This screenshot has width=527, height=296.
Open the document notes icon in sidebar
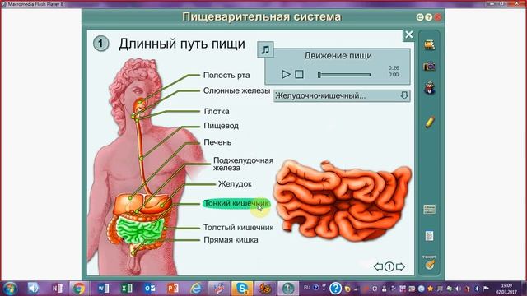pyautogui.click(x=430, y=236)
